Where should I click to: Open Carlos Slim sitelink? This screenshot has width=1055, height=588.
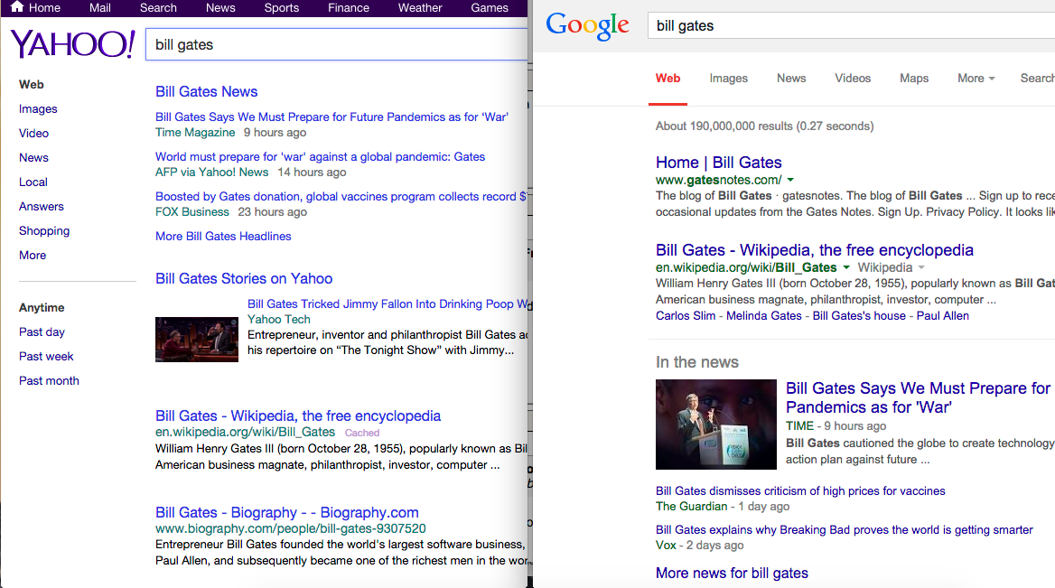click(x=686, y=316)
